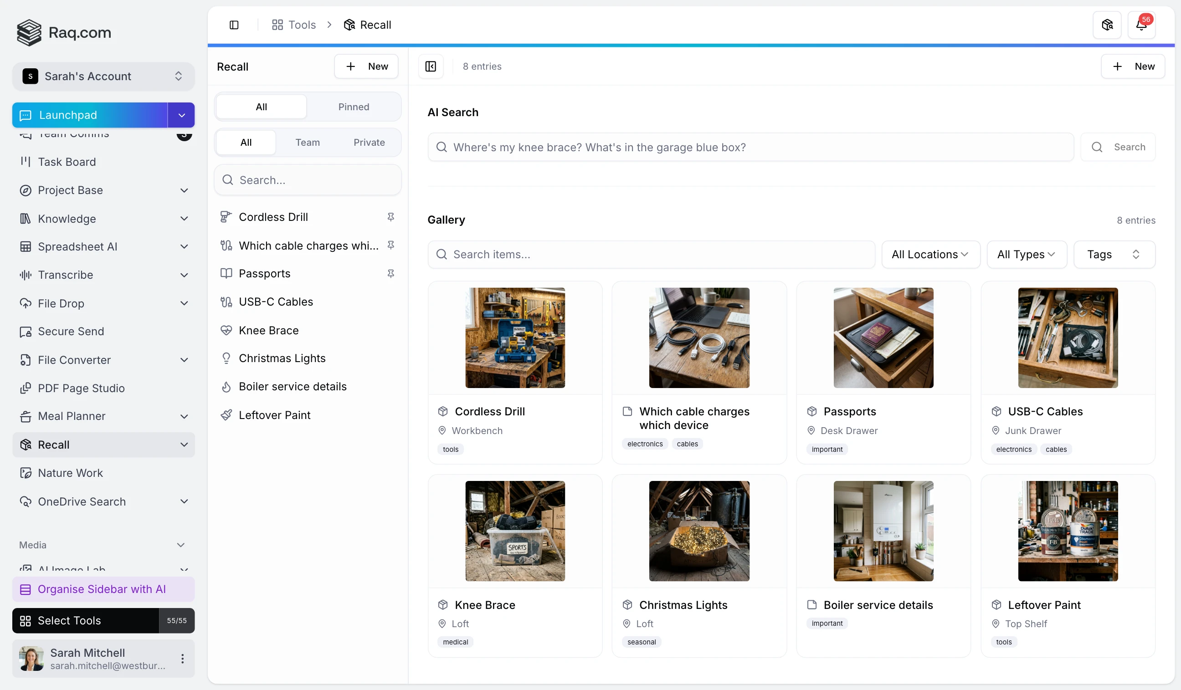Open PDF Page Studio tool
The height and width of the screenshot is (690, 1181).
point(81,388)
